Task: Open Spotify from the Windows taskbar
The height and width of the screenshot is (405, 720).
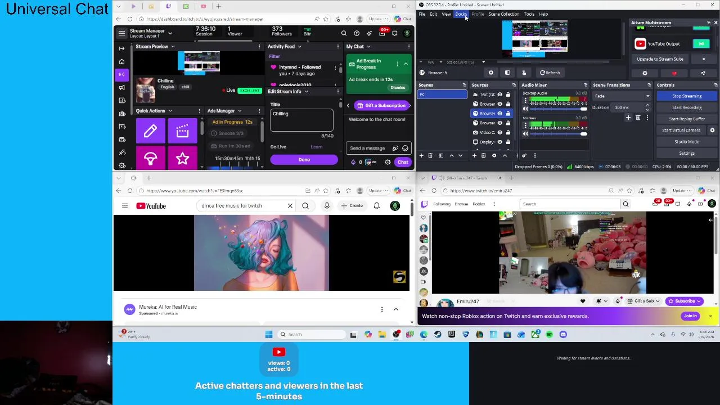Action: point(549,335)
